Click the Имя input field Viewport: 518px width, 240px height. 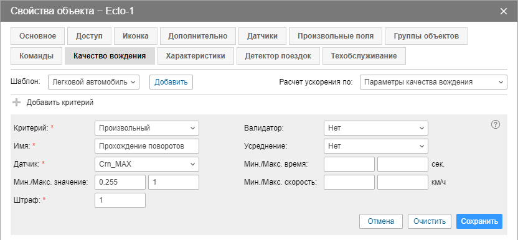147,146
